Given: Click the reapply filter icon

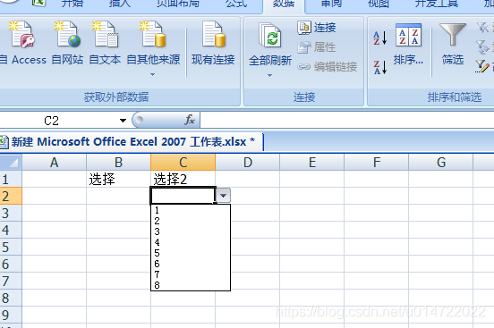Looking at the screenshot, I should pos(482,47).
